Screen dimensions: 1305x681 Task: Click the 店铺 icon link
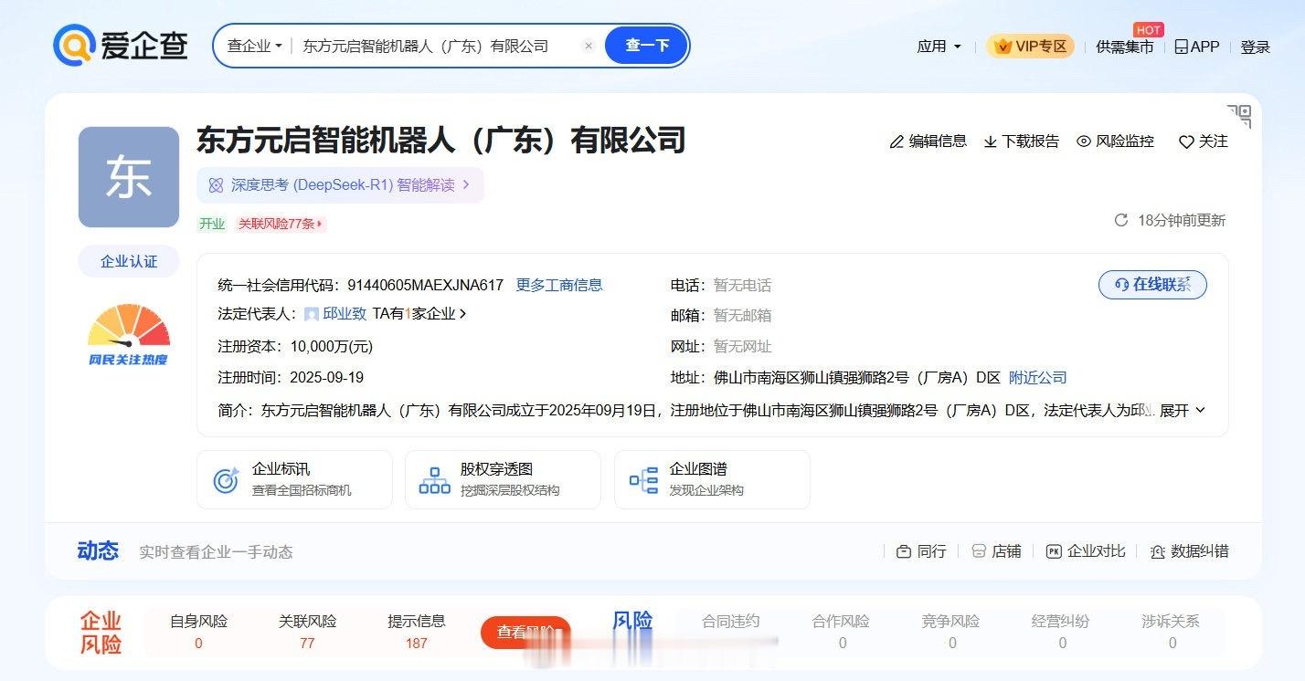tap(996, 551)
